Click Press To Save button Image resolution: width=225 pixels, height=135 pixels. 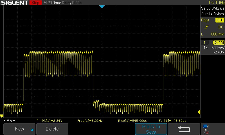coord(151,129)
